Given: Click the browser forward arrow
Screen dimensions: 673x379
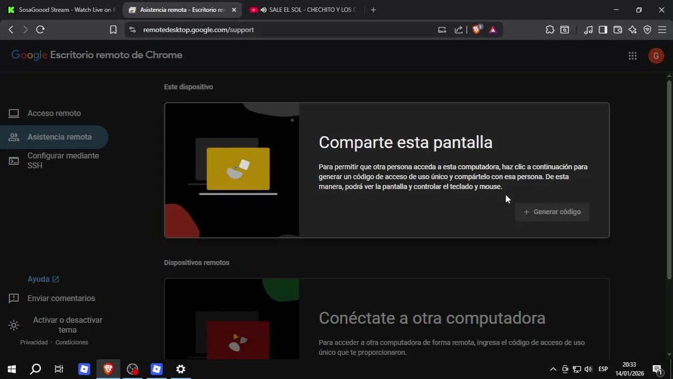Looking at the screenshot, I should 25,30.
